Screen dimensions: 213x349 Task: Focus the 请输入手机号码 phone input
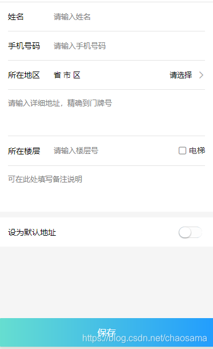tap(129, 46)
